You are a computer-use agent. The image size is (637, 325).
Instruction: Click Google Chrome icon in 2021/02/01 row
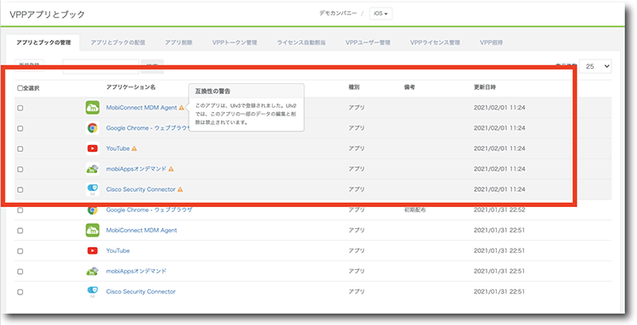click(x=93, y=128)
